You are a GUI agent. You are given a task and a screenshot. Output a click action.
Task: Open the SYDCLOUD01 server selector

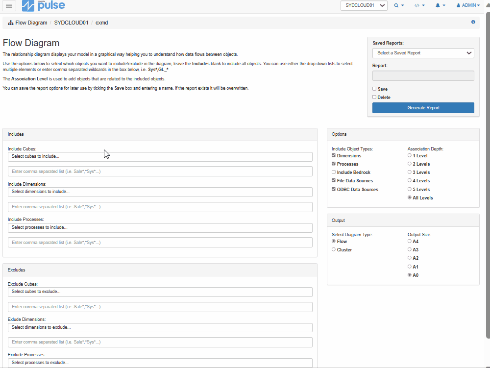click(x=364, y=5)
